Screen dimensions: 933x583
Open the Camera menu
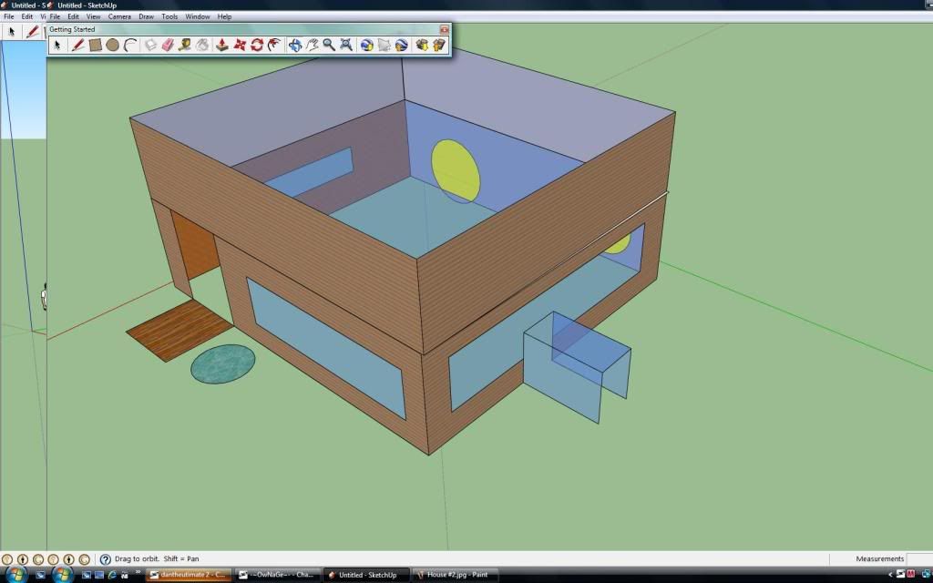(x=119, y=16)
